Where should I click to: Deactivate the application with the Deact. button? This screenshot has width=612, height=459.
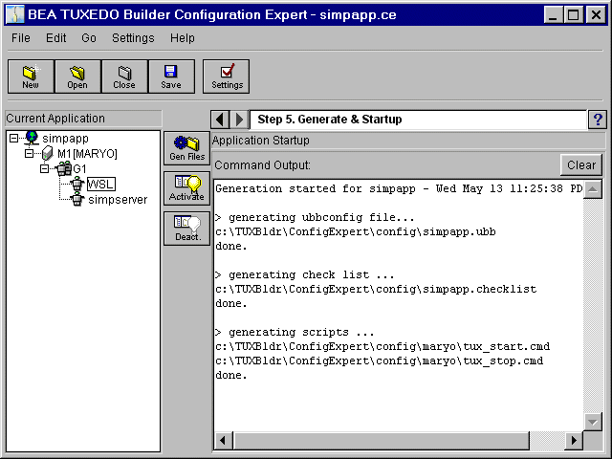[x=187, y=229]
